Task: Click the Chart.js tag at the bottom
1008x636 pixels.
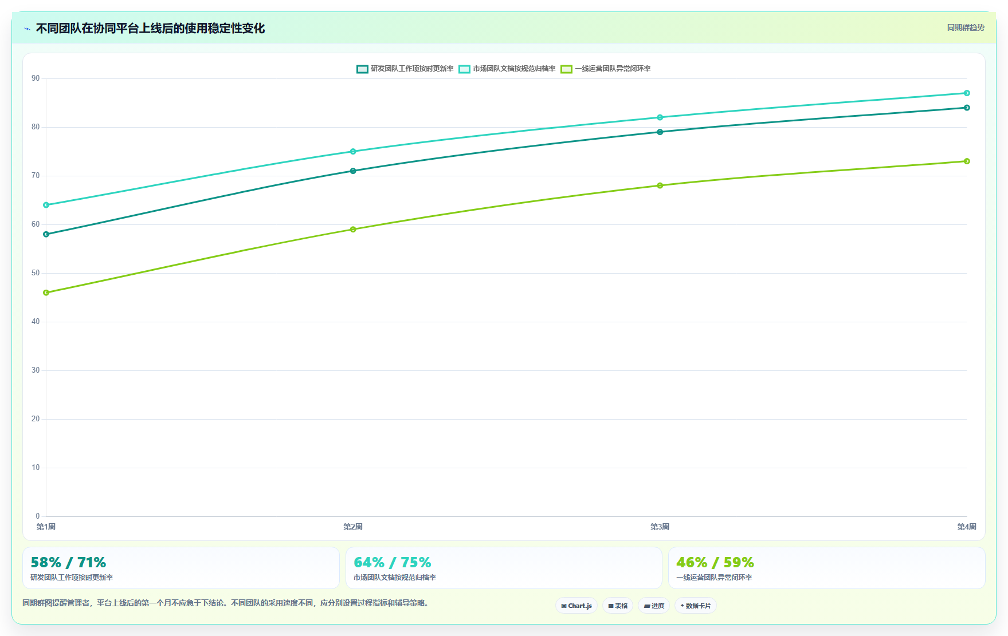Action: pyautogui.click(x=576, y=606)
